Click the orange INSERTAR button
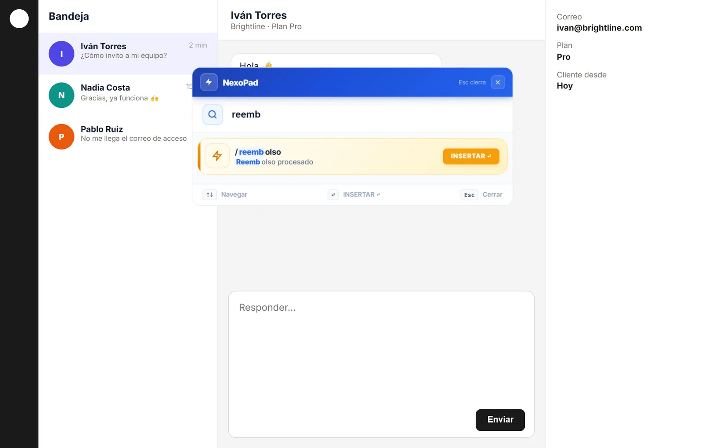The image size is (705, 448). point(471,156)
